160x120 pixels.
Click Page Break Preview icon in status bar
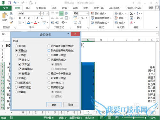pyautogui.click(x=117, y=118)
